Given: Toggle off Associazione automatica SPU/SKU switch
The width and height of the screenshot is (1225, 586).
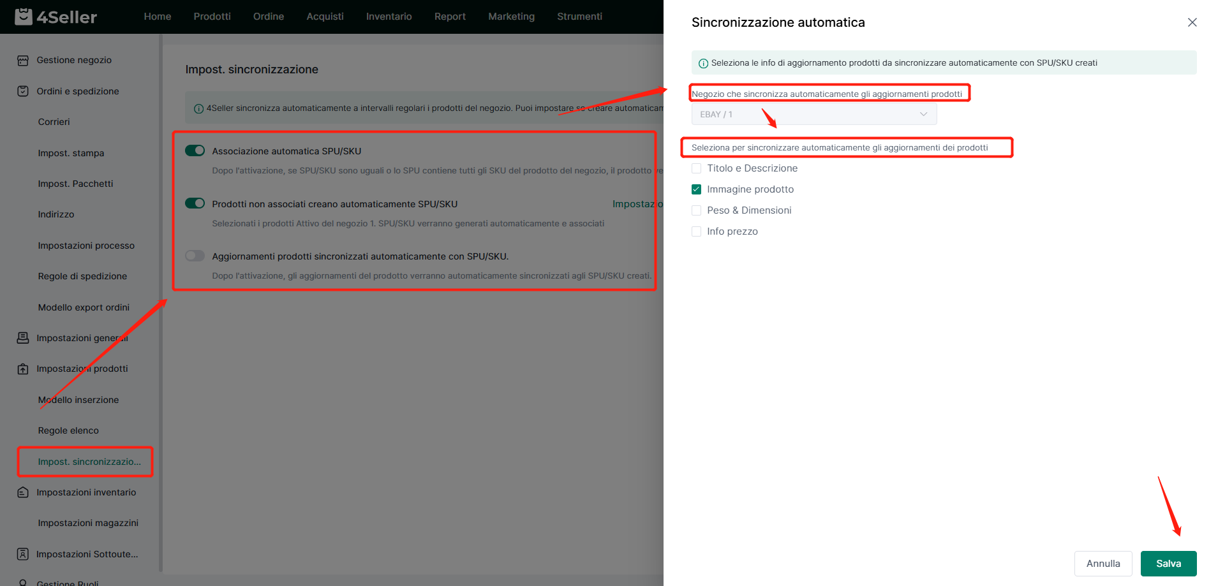Looking at the screenshot, I should (x=195, y=150).
